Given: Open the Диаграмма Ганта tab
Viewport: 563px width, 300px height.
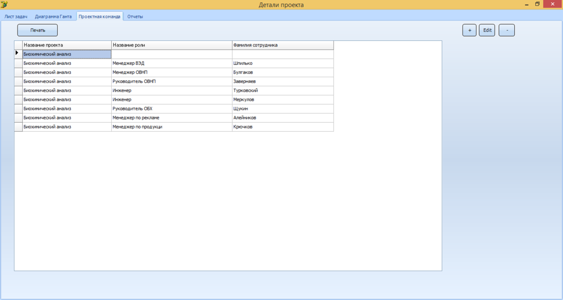Looking at the screenshot, I should pyautogui.click(x=53, y=16).
